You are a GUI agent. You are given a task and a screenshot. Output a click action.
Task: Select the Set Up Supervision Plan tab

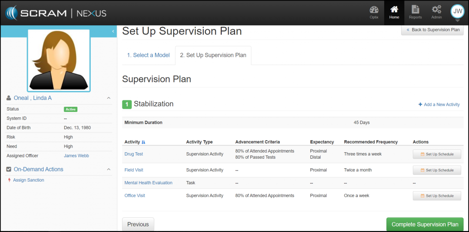(213, 55)
